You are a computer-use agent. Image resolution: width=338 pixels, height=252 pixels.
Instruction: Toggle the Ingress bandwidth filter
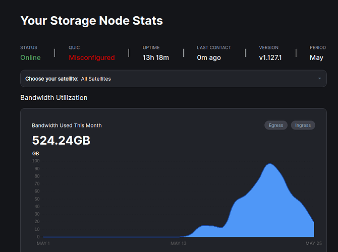coord(303,125)
